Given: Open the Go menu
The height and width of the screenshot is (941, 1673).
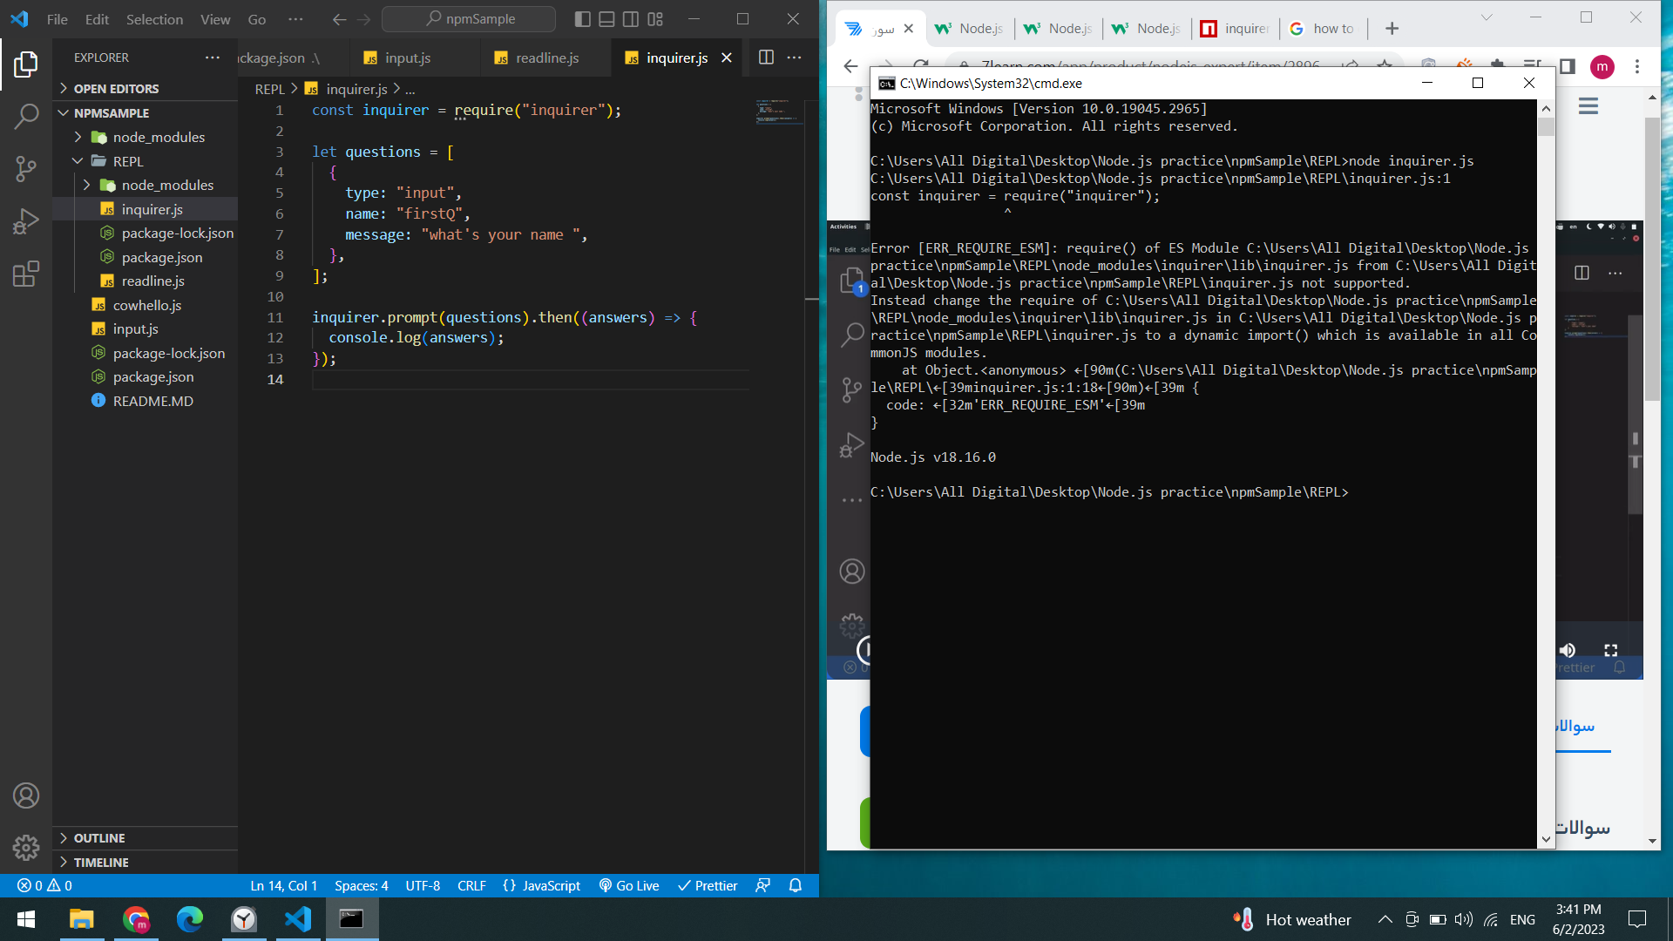Looking at the screenshot, I should [256, 19].
